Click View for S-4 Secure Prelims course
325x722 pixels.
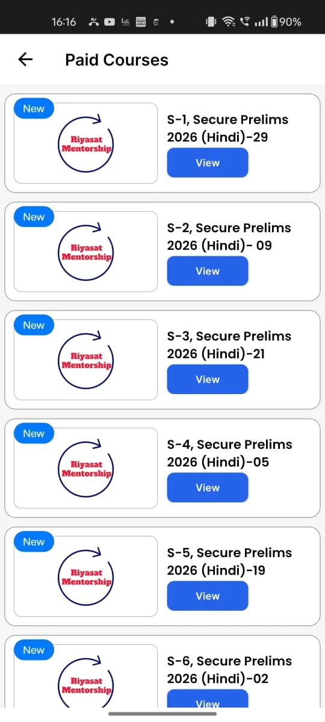click(208, 487)
